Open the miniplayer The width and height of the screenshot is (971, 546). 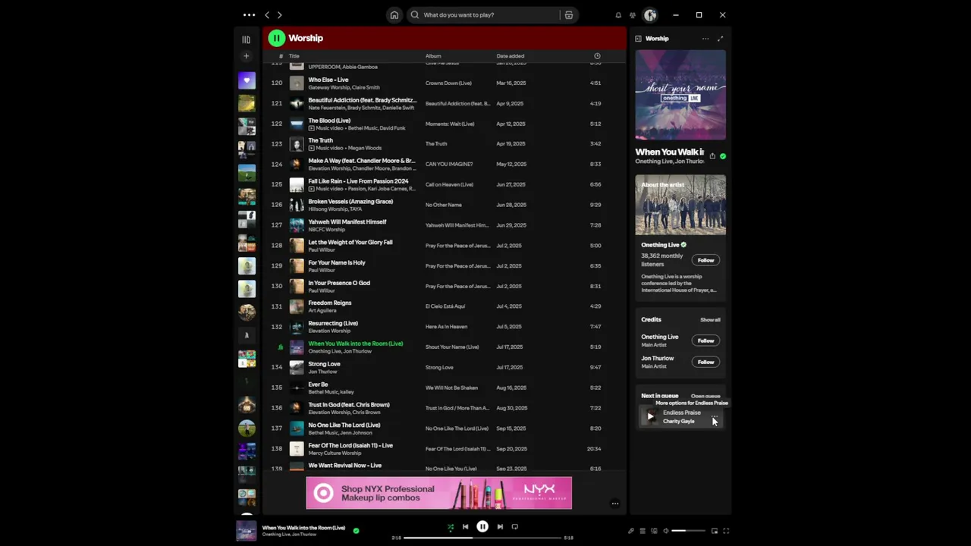tap(714, 531)
